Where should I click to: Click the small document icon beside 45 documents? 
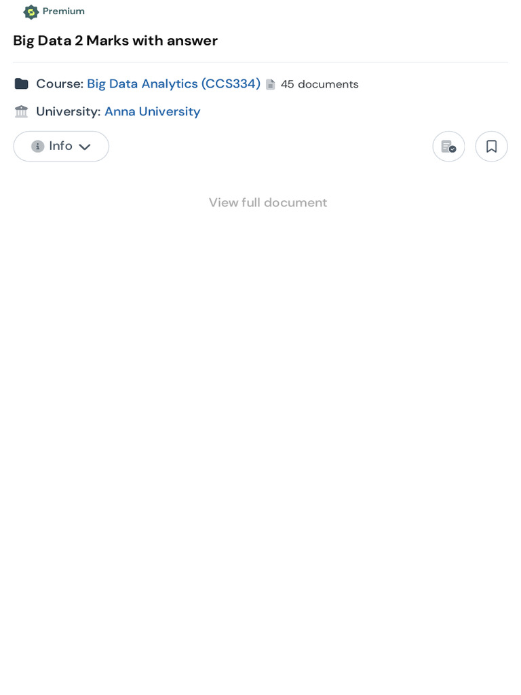coord(271,84)
